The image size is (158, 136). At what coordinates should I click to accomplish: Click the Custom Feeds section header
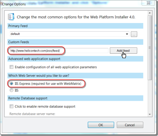click(75, 42)
